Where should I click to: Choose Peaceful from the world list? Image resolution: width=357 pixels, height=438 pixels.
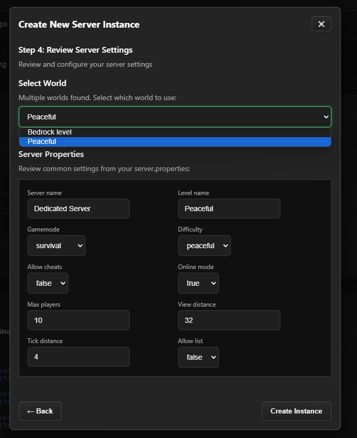click(41, 141)
